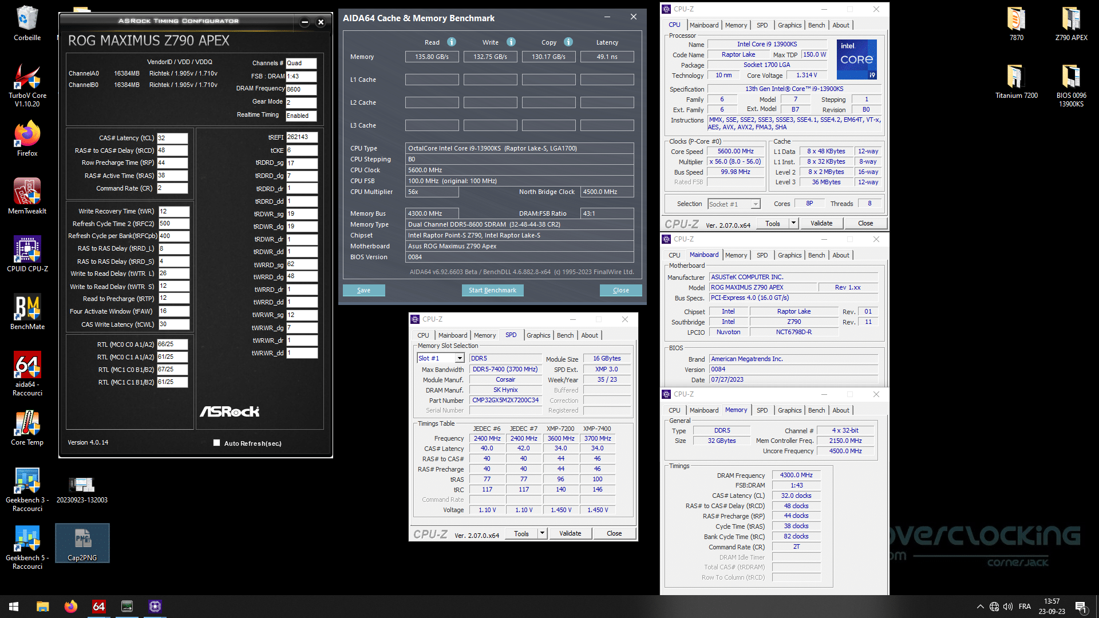Image resolution: width=1099 pixels, height=618 pixels.
Task: Open aida64 Raccourci desktop shortcut
Action: pos(27,374)
